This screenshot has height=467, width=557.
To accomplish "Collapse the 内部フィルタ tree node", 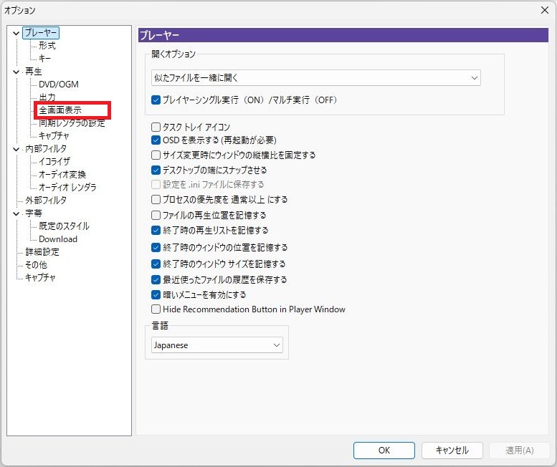I will (x=16, y=149).
